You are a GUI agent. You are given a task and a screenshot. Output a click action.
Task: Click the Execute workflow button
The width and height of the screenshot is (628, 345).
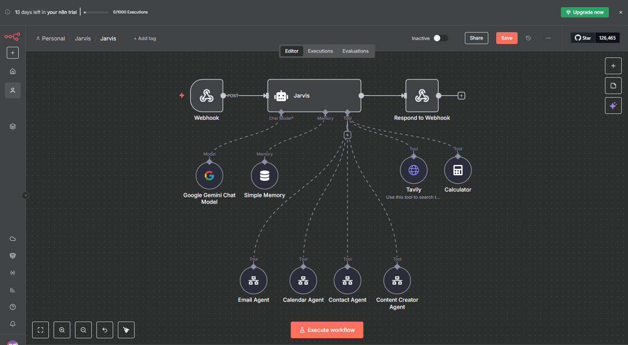pos(327,330)
